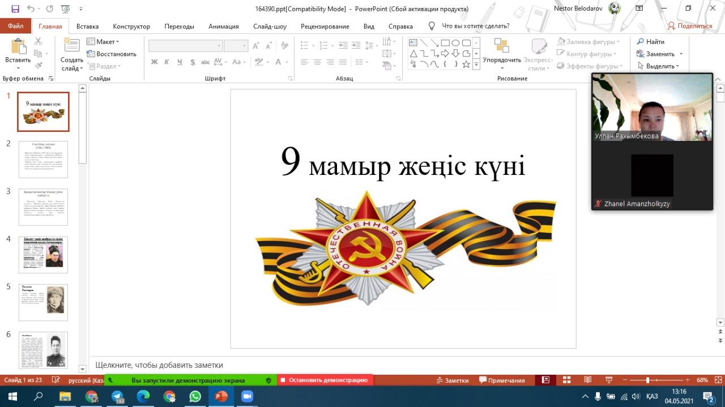Click Increase font size icon

click(256, 46)
